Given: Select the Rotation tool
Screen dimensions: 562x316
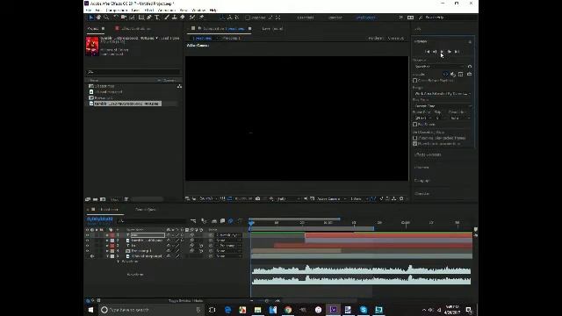Looking at the screenshot, I should point(116,18).
